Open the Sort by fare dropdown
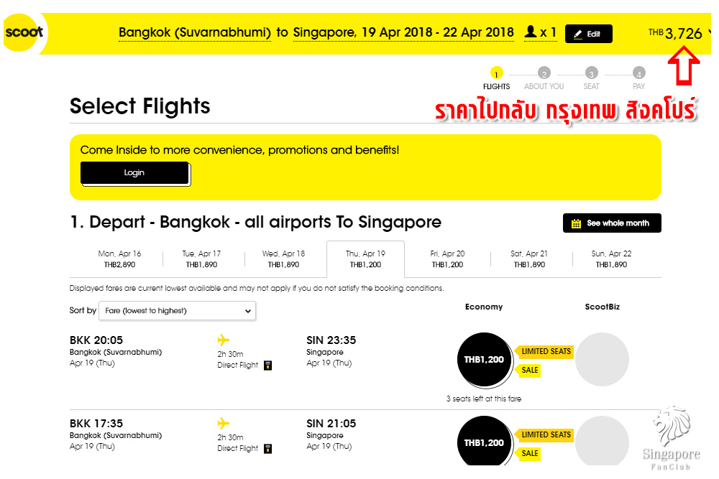This screenshot has height=479, width=719. coord(177,311)
